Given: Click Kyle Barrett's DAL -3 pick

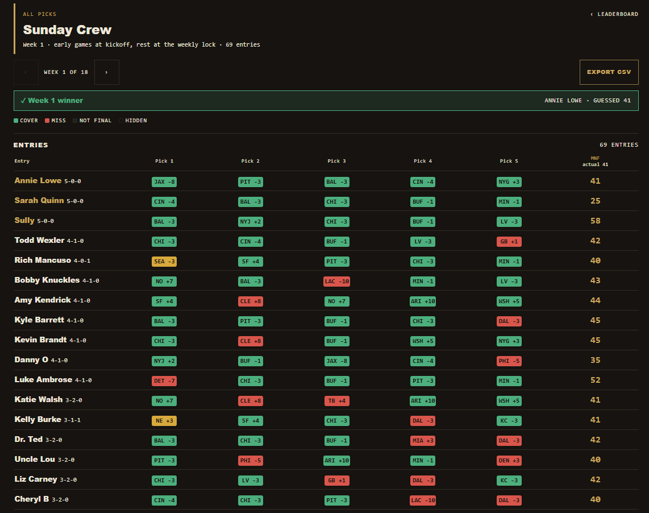Looking at the screenshot, I should click(509, 321).
